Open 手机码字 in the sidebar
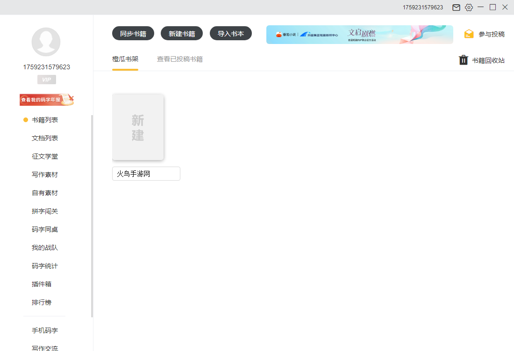This screenshot has width=514, height=351. click(45, 331)
